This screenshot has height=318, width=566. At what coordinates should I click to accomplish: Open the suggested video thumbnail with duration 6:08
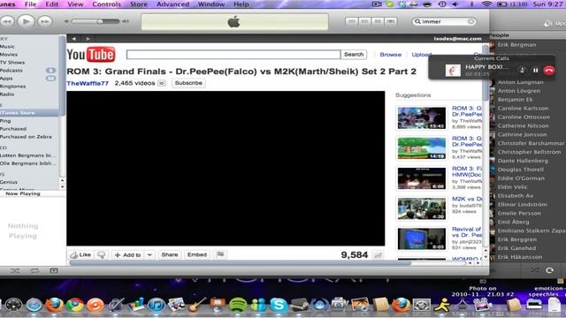coord(421,178)
